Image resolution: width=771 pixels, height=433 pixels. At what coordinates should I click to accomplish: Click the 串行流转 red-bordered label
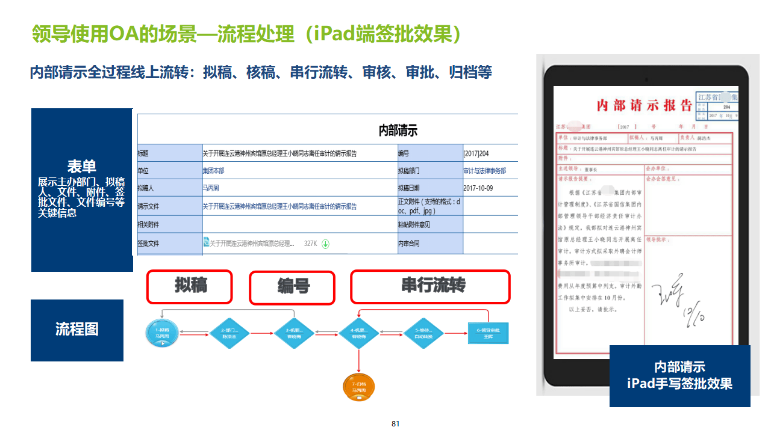coord(430,286)
